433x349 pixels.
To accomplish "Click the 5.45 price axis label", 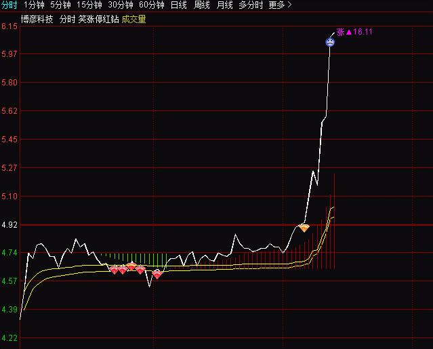I will [x=9, y=139].
